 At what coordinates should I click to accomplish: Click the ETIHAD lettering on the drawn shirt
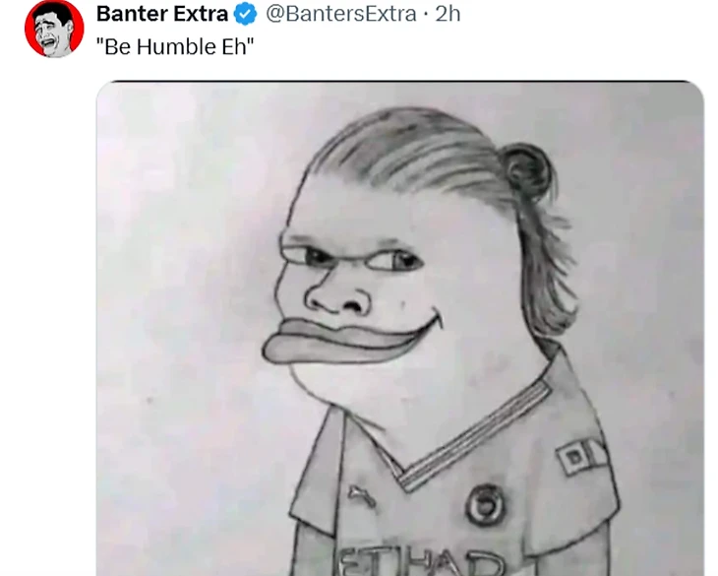click(421, 562)
